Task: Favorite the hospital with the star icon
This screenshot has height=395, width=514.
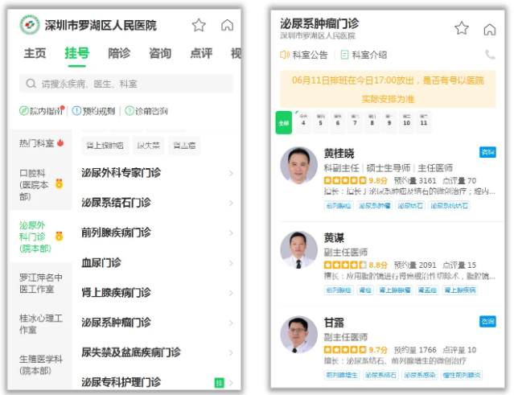Action: click(199, 26)
